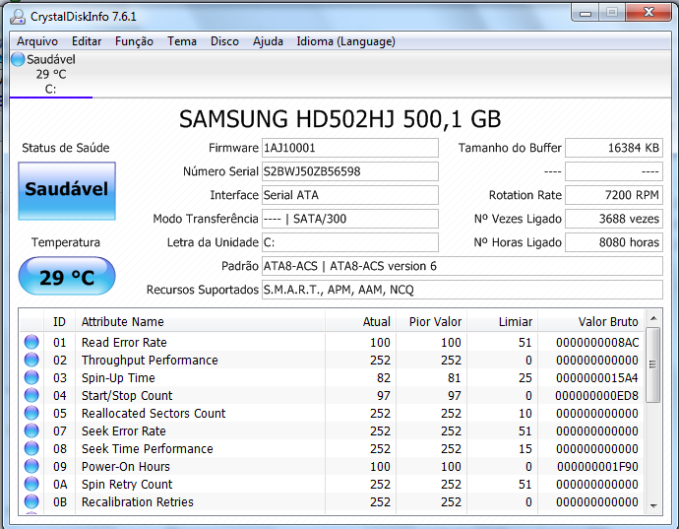The height and width of the screenshot is (529, 679).
Task: Click the status orb beside Power-On Hours
Action: coord(31,467)
